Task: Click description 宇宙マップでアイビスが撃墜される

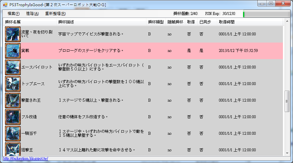Action: tap(91, 34)
